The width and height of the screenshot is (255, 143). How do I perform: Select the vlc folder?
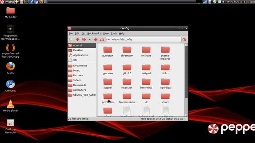146,98
